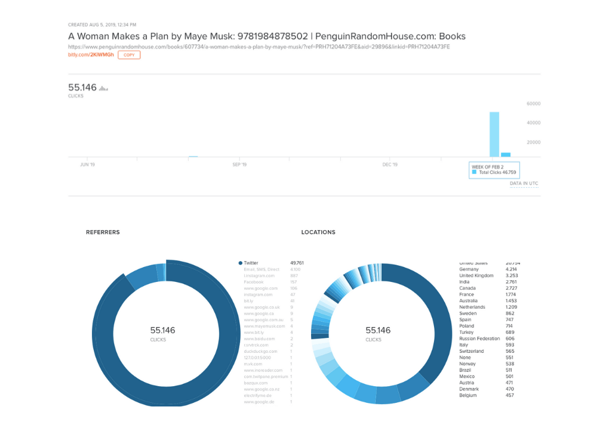Viewport: 597px width, 447px height.
Task: Click the center of the Referrers donut chart
Action: coord(162,333)
